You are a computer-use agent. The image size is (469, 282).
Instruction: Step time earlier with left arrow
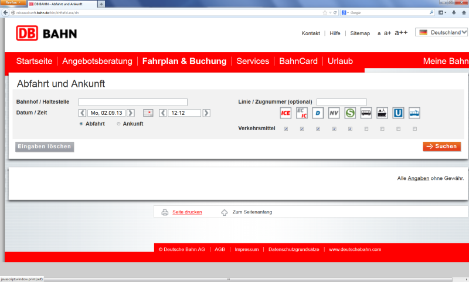click(x=163, y=113)
